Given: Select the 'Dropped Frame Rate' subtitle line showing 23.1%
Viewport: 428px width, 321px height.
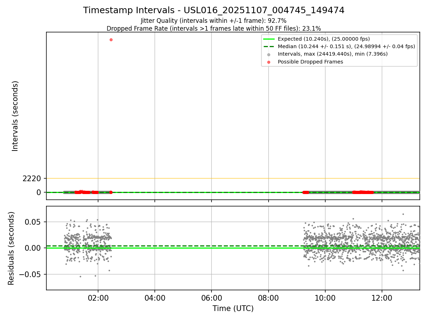Looking at the screenshot, I should point(214,29).
